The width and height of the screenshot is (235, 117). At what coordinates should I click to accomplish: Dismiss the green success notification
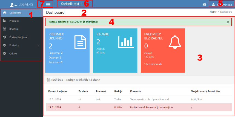(x=228, y=22)
